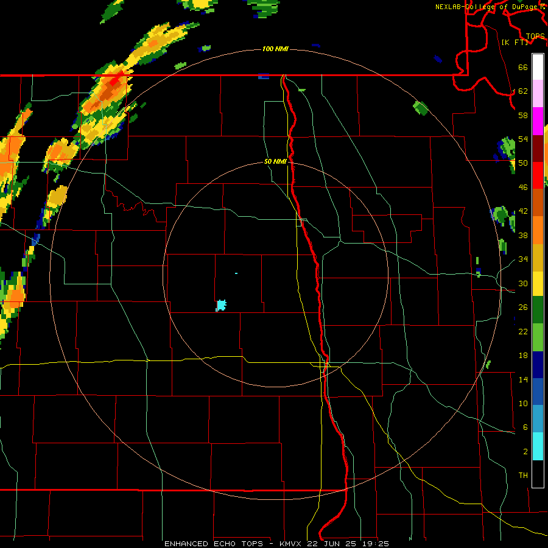Click the legend value "58"
548x548 pixels.
[523, 115]
